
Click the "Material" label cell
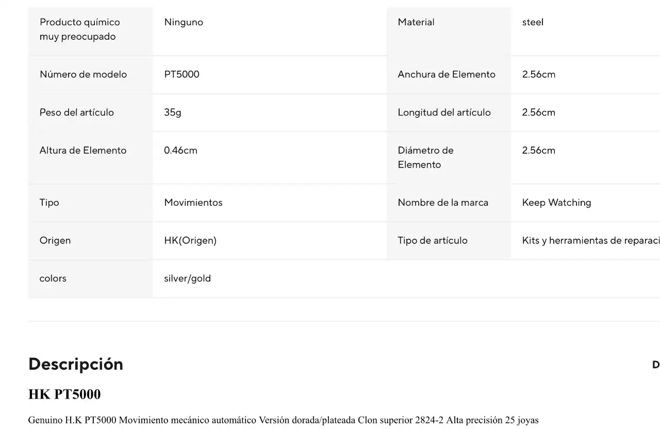[416, 22]
